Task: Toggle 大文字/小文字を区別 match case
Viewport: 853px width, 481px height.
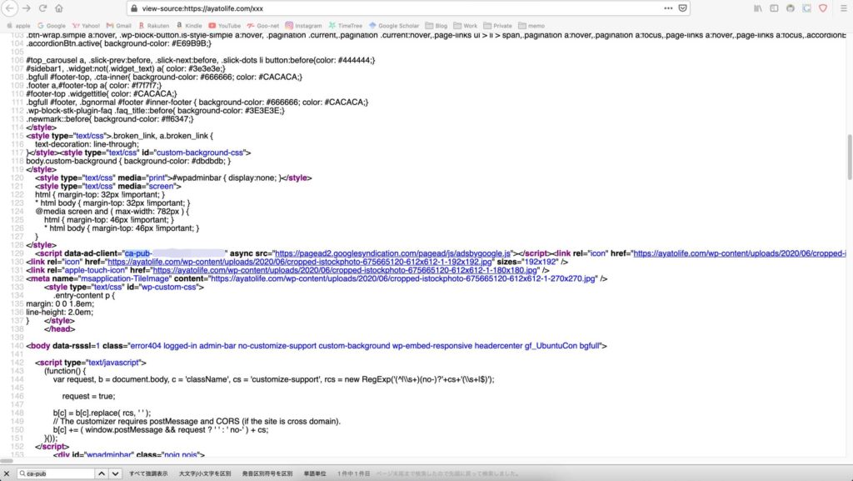Action: click(205, 474)
